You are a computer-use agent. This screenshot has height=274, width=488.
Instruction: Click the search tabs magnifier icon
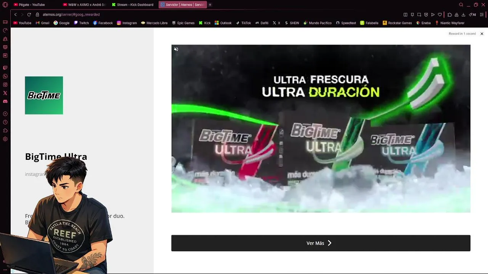pos(461,5)
